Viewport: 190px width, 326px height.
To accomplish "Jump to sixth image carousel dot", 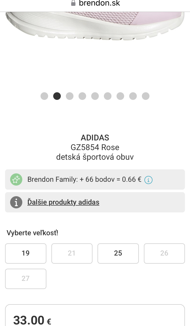I will [108, 96].
